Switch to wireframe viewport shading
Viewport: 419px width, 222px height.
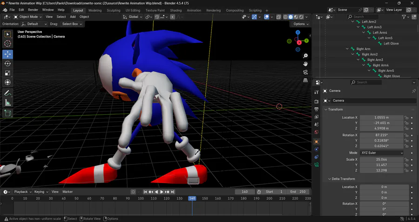(285, 17)
